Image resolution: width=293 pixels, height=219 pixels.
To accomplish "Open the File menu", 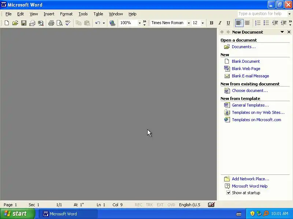I will [8, 14].
